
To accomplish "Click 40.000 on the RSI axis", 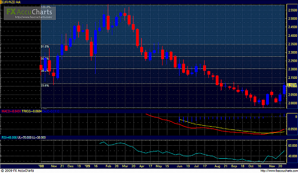I will (293, 156).
